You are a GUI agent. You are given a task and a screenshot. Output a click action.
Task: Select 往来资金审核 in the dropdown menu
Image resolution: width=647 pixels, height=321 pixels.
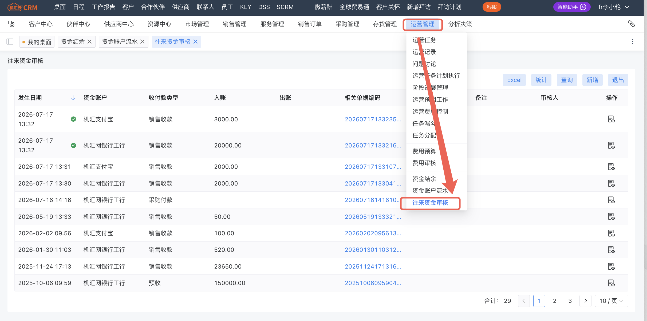tap(430, 203)
